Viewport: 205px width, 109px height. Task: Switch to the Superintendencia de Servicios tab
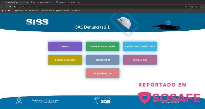pyautogui.click(x=67, y=2)
